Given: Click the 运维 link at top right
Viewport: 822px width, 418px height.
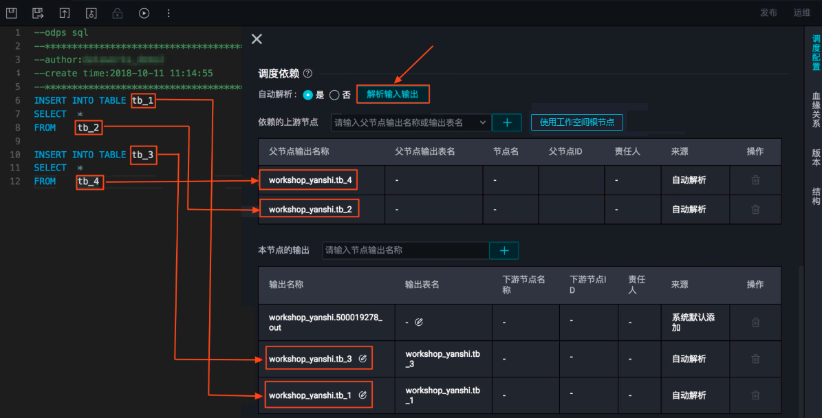Looking at the screenshot, I should [801, 12].
